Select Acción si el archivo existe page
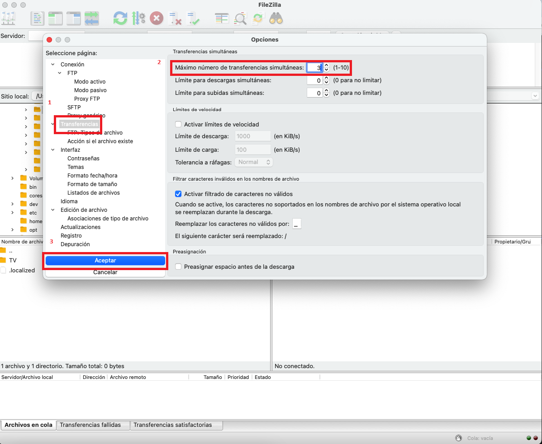Screen dimensions: 542x444 click(100, 141)
